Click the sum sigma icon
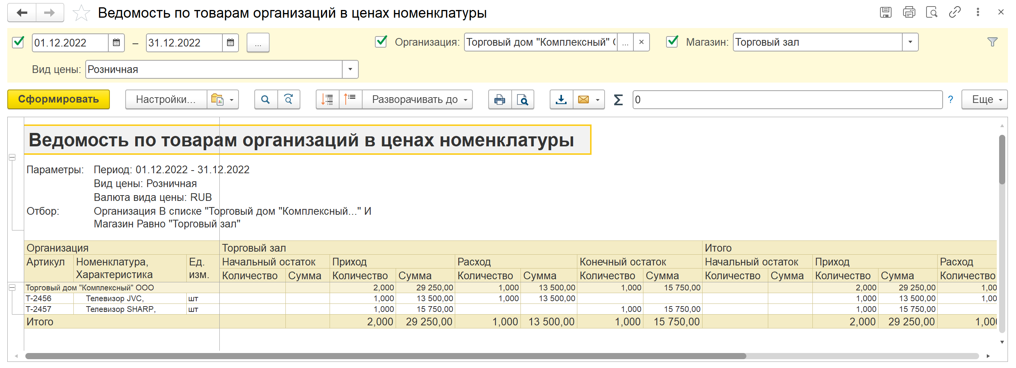1016x368 pixels. pyautogui.click(x=618, y=100)
